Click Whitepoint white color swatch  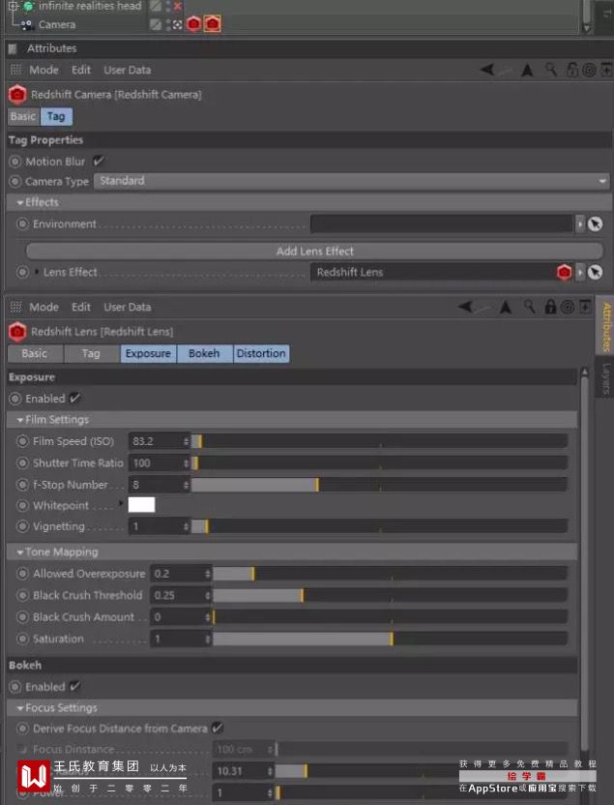click(x=141, y=505)
